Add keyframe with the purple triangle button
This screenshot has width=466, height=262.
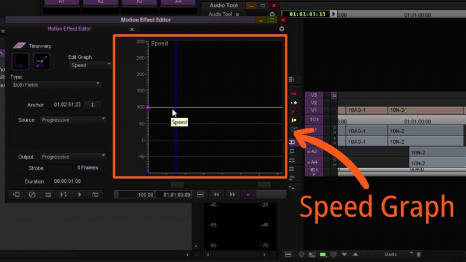click(x=248, y=194)
